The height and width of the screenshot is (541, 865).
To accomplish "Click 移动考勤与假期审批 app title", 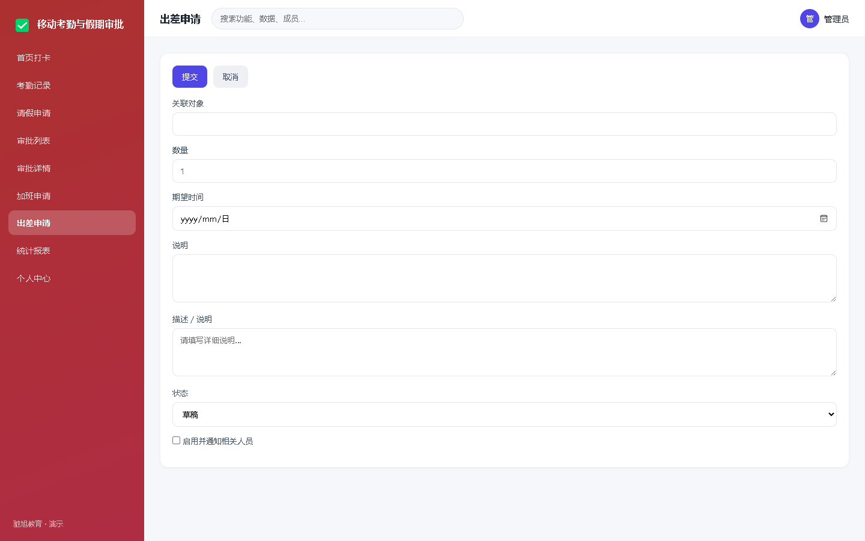I will click(80, 25).
